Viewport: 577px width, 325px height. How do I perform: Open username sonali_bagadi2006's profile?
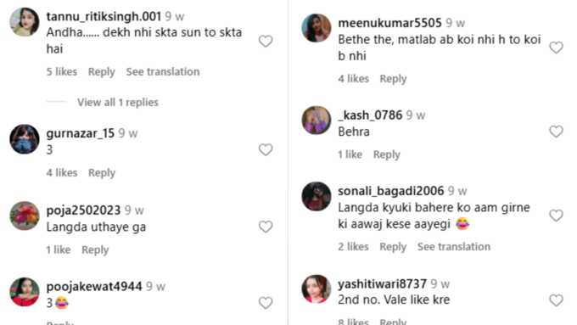click(x=391, y=191)
